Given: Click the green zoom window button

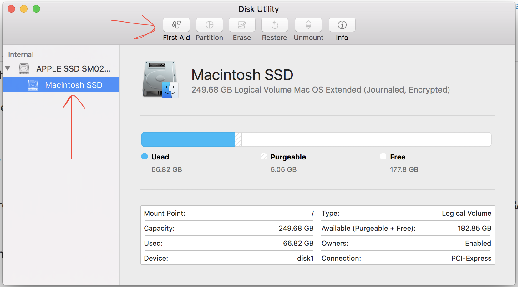Looking at the screenshot, I should point(36,9).
